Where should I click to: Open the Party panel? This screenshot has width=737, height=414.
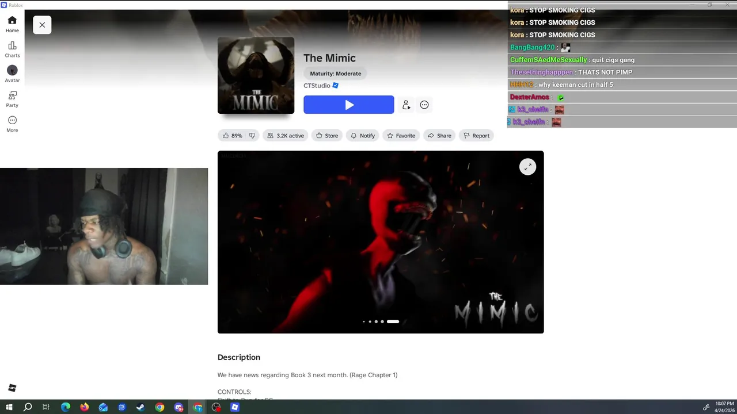12,99
